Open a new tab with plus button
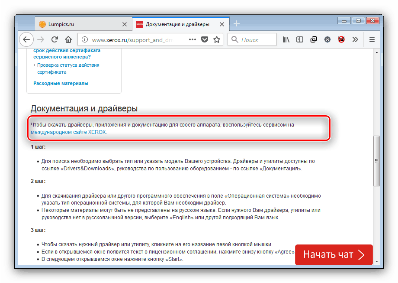This screenshot has width=398, height=283. pos(237,23)
